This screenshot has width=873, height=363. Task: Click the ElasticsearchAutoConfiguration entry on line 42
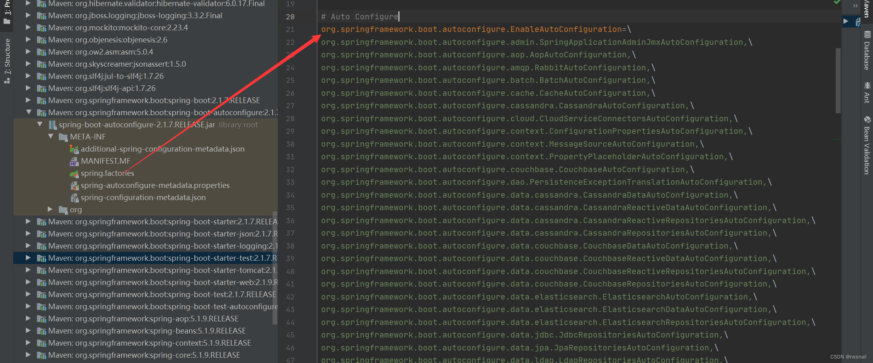click(536, 297)
